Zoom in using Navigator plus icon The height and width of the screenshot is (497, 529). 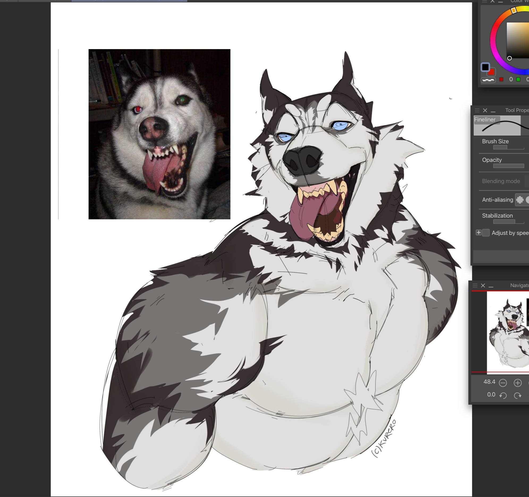click(518, 383)
